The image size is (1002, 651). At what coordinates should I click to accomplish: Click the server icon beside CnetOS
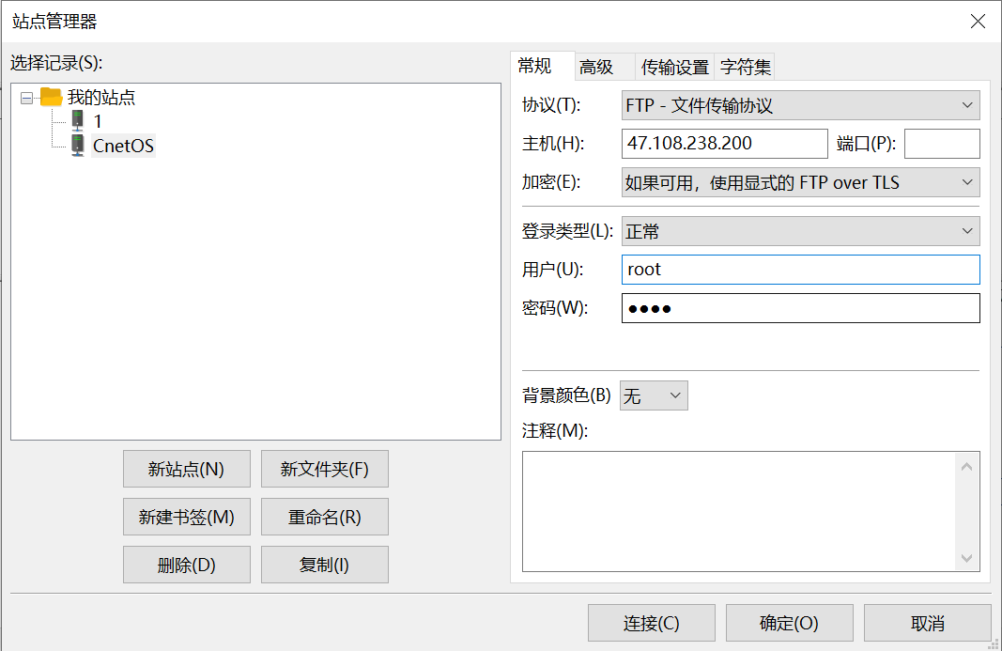(x=77, y=146)
